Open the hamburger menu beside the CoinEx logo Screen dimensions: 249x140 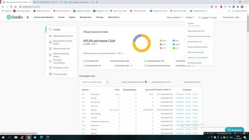coord(28,17)
